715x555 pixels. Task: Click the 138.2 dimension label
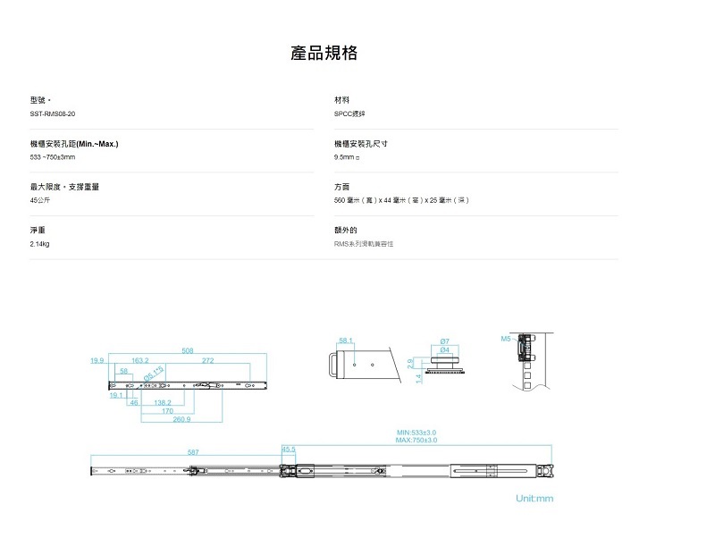click(163, 403)
